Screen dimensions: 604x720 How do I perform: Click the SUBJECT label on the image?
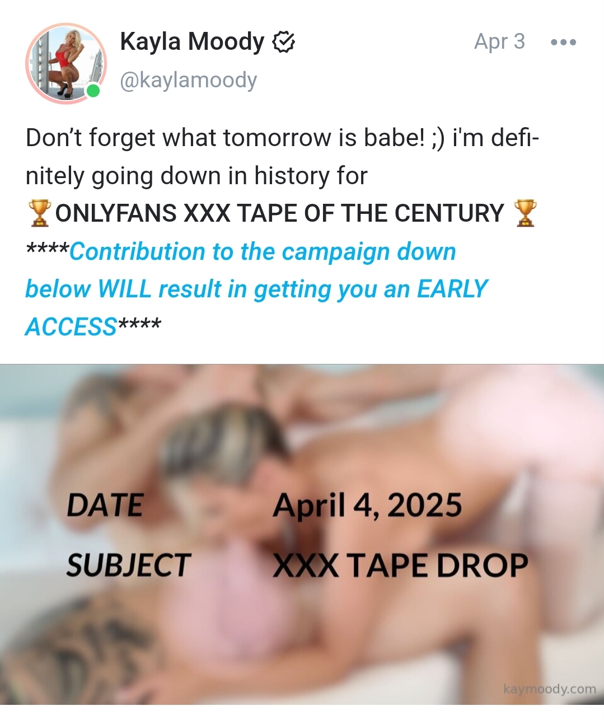(x=129, y=565)
